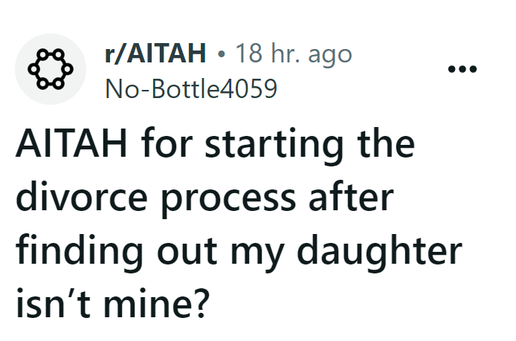Click the bullet separator before the timestamp

(221, 53)
